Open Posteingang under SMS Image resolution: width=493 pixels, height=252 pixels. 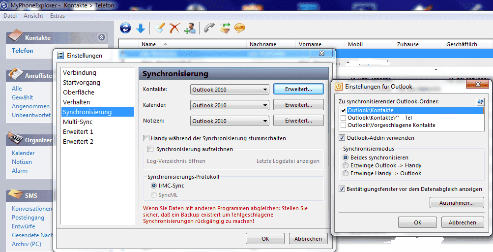point(28,218)
